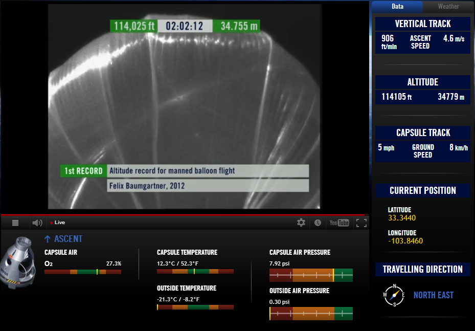Click the capsule temperature gauge bar
Viewport: 475px width, 331px height.
(195, 272)
